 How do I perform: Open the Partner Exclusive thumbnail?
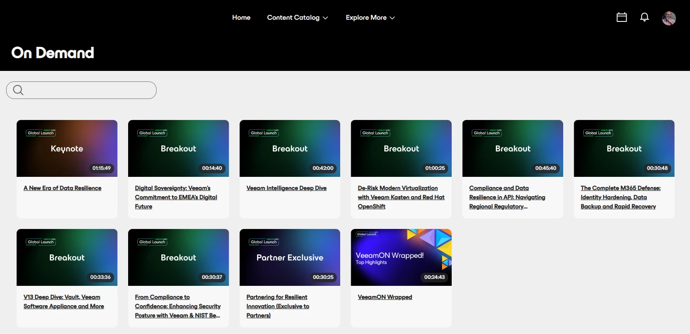tap(290, 257)
